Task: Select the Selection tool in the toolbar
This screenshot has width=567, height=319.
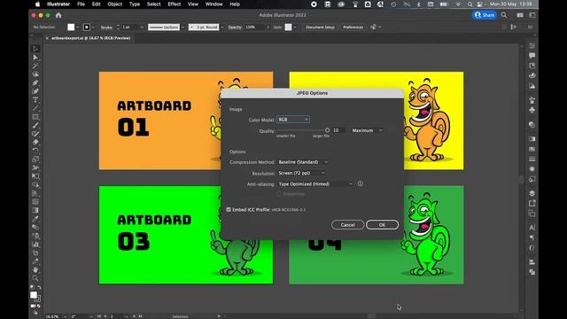Action: (35, 49)
